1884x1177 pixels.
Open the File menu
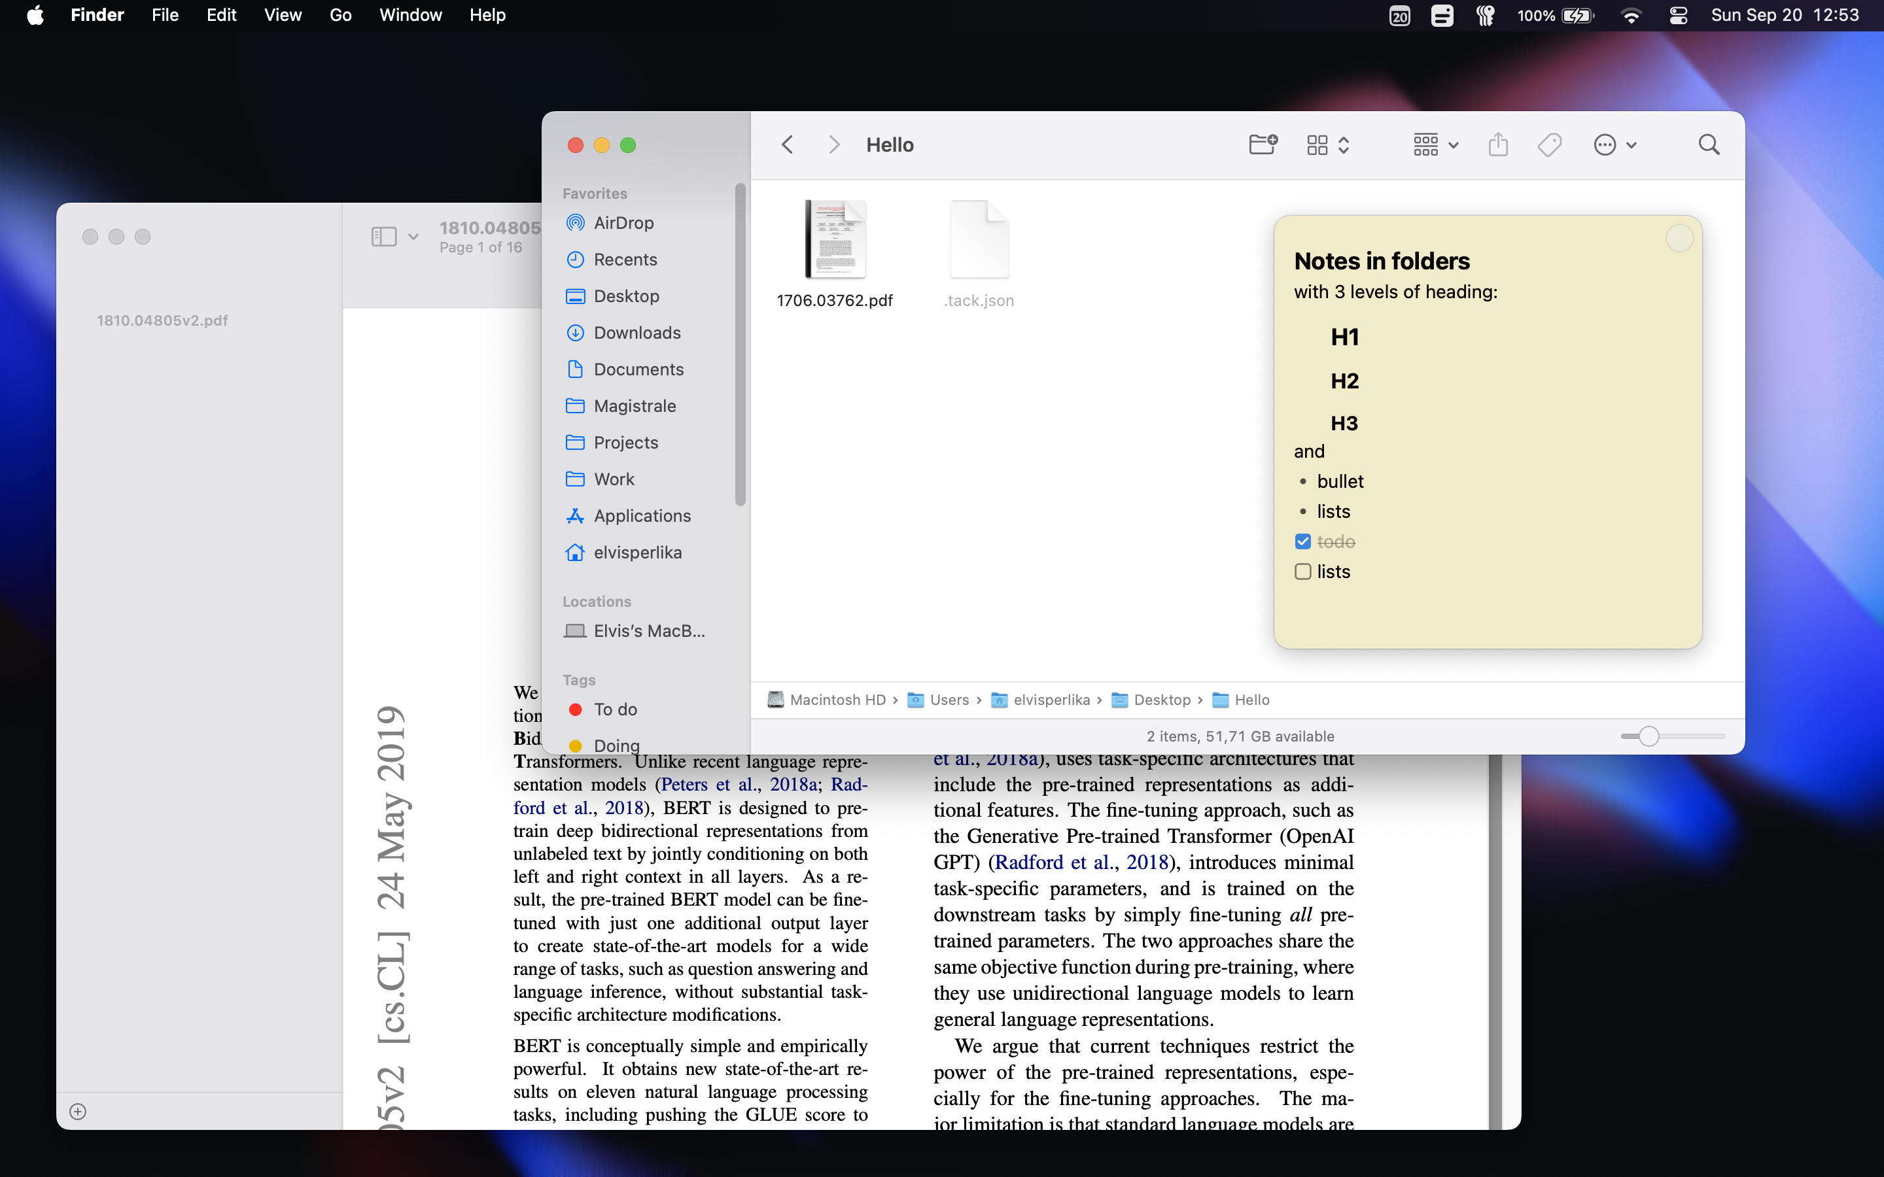165,16
